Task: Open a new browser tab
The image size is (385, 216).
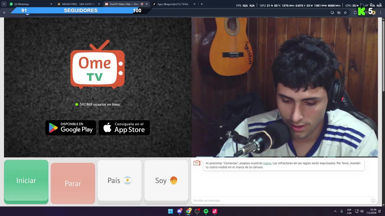Action: (202, 4)
